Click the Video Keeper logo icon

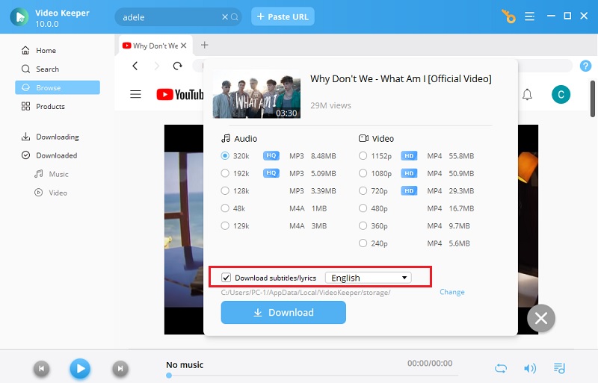point(19,16)
